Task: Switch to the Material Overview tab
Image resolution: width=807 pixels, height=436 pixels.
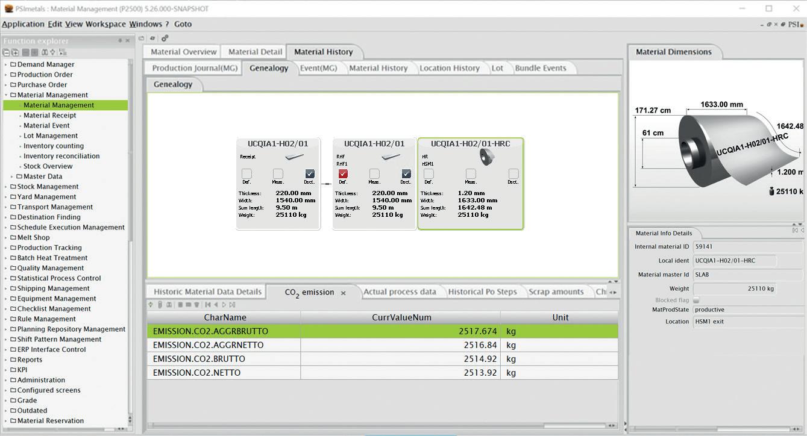Action: [x=183, y=52]
